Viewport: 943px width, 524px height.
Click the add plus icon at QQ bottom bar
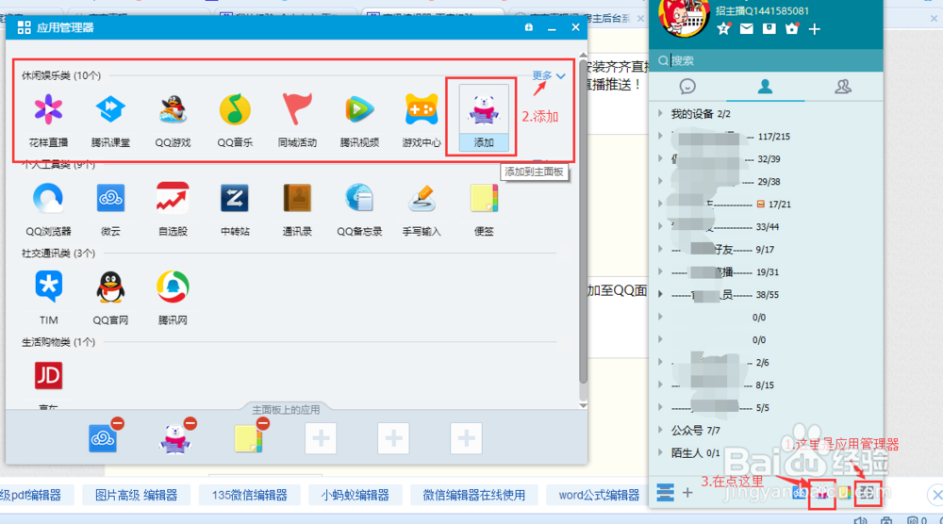[x=687, y=493]
